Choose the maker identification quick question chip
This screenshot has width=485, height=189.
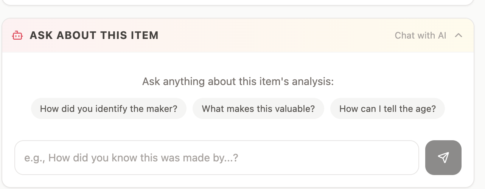[109, 109]
